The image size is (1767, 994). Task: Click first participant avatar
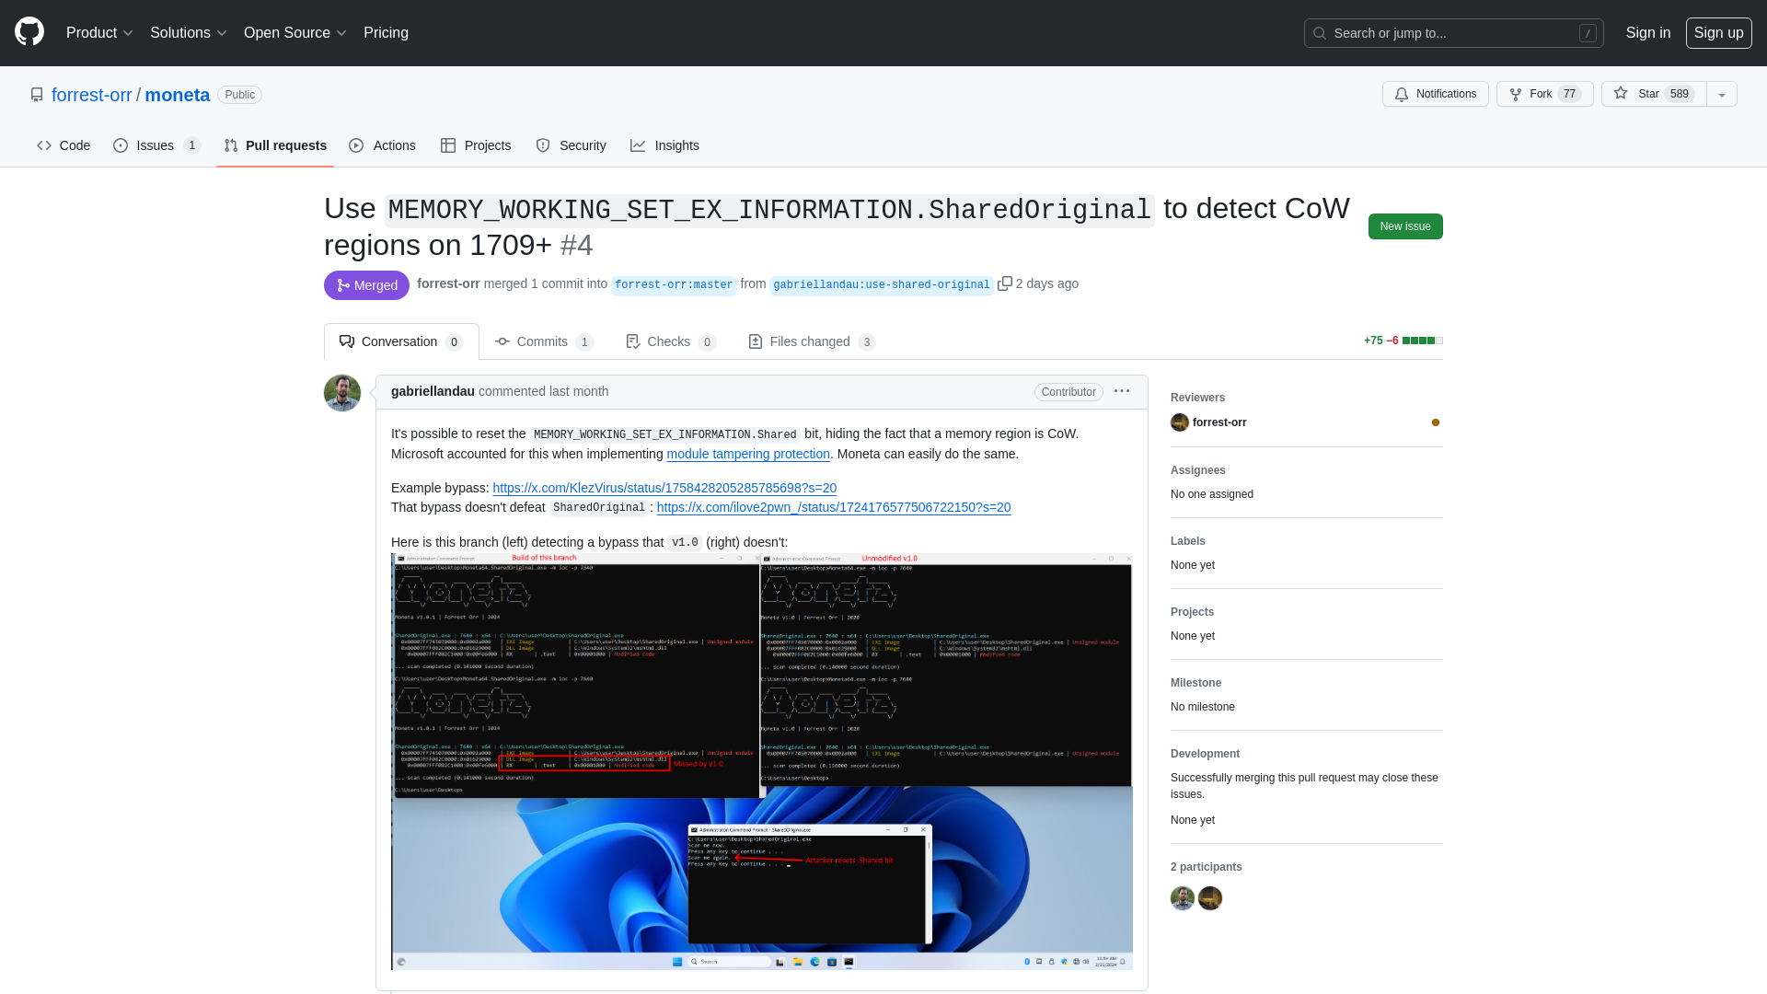tap(1183, 898)
